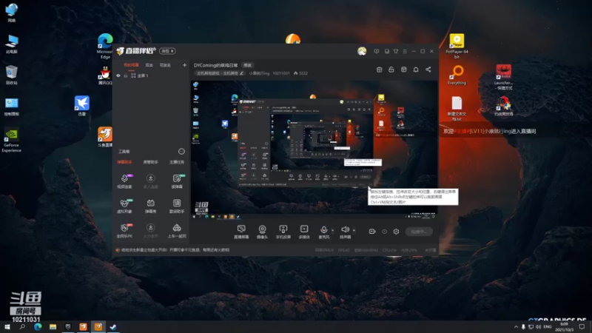
Task: Open PotPlayer 64 bit desktop icon
Action: 457,46
